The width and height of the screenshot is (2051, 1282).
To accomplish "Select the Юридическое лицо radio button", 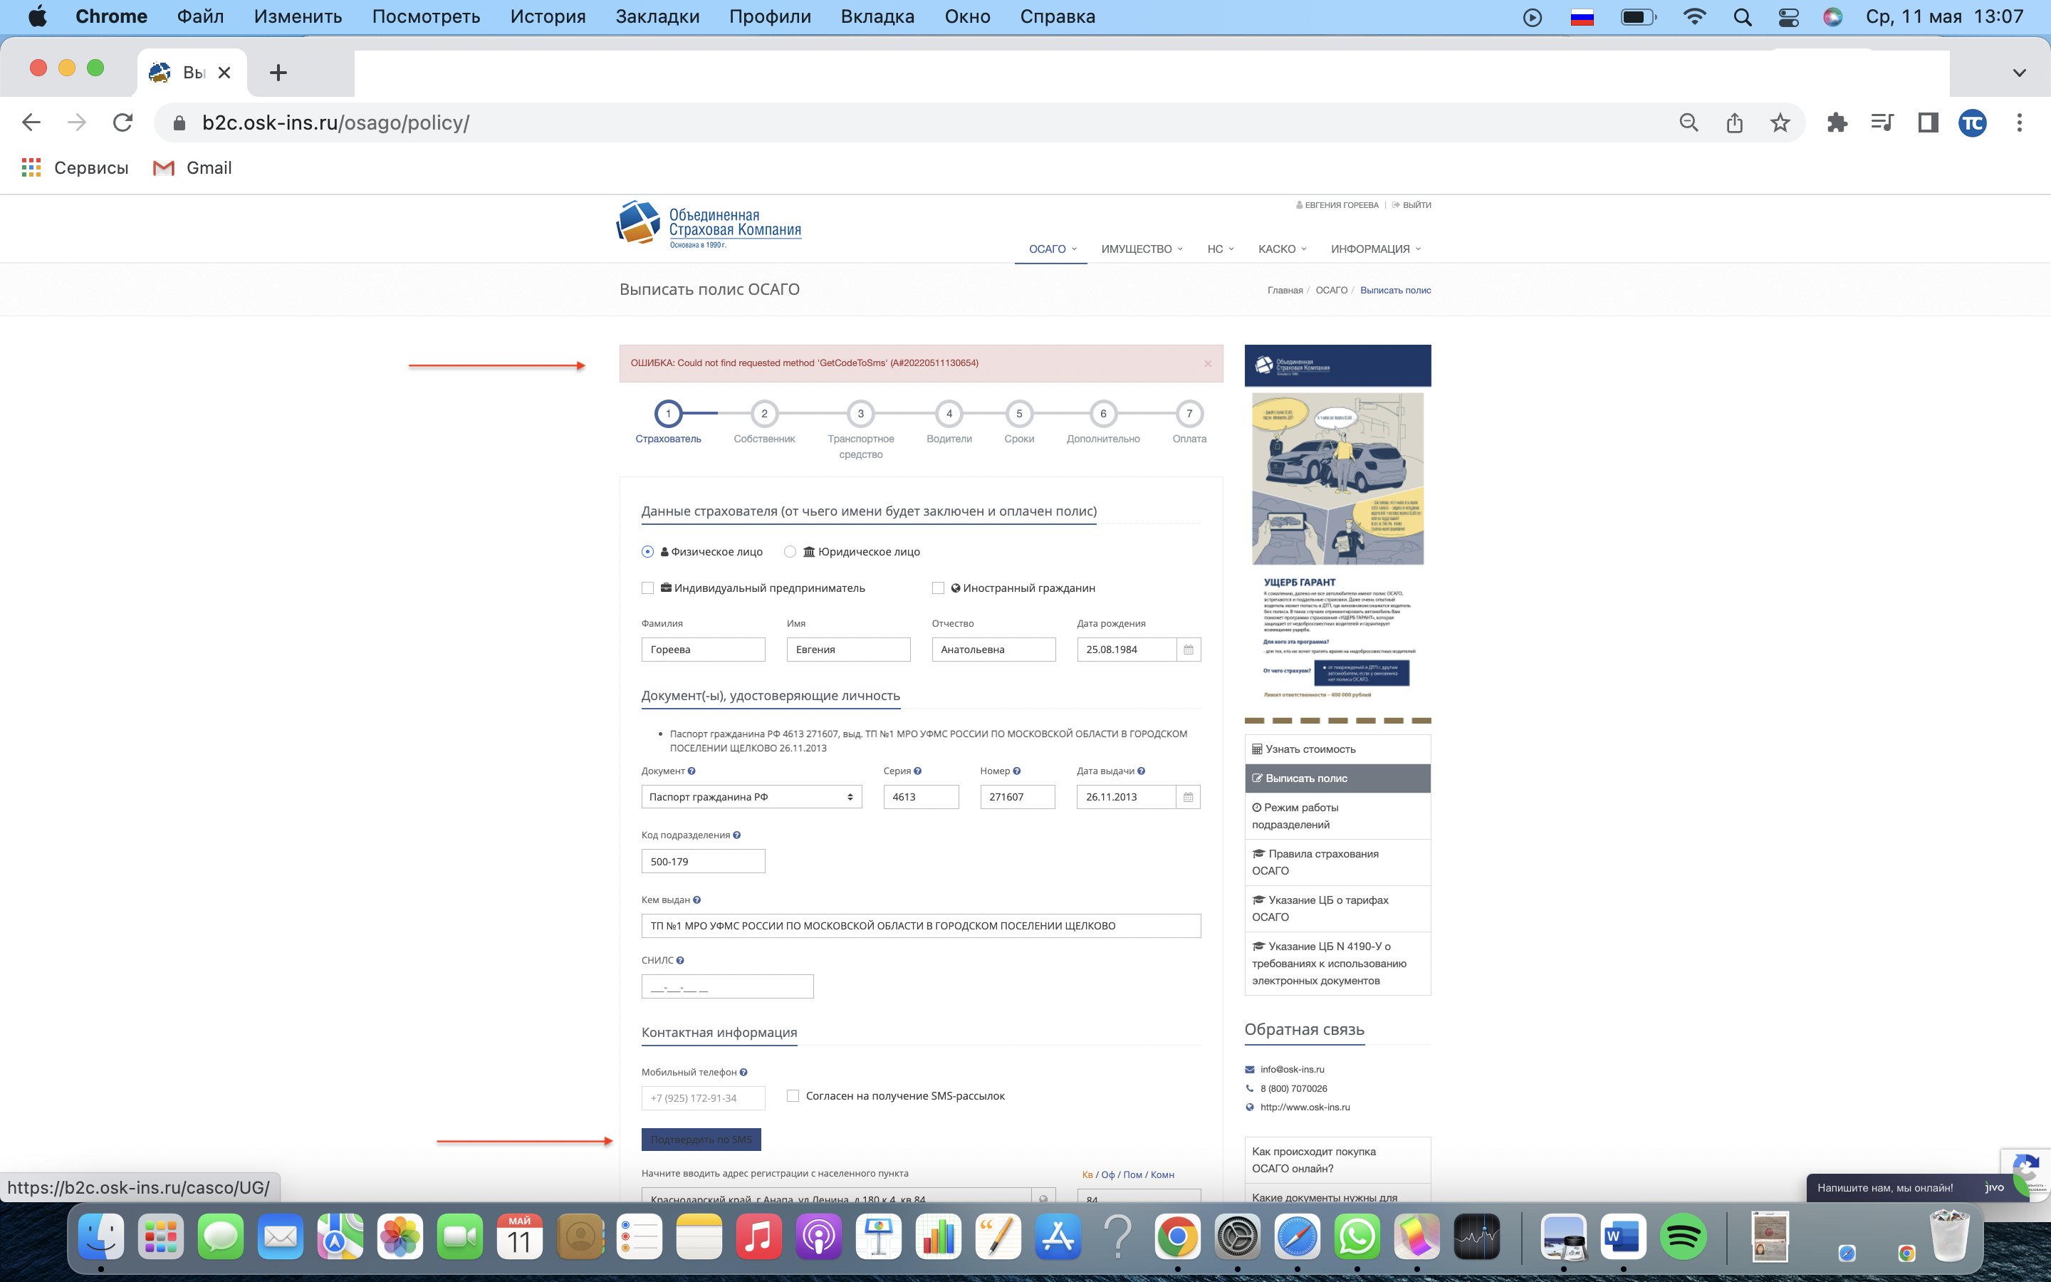I will click(x=790, y=552).
